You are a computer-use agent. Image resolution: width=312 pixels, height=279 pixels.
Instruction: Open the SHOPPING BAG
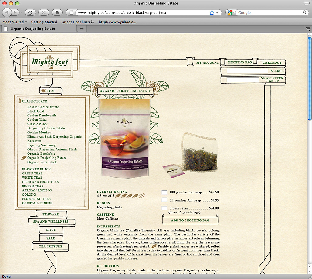(239, 62)
